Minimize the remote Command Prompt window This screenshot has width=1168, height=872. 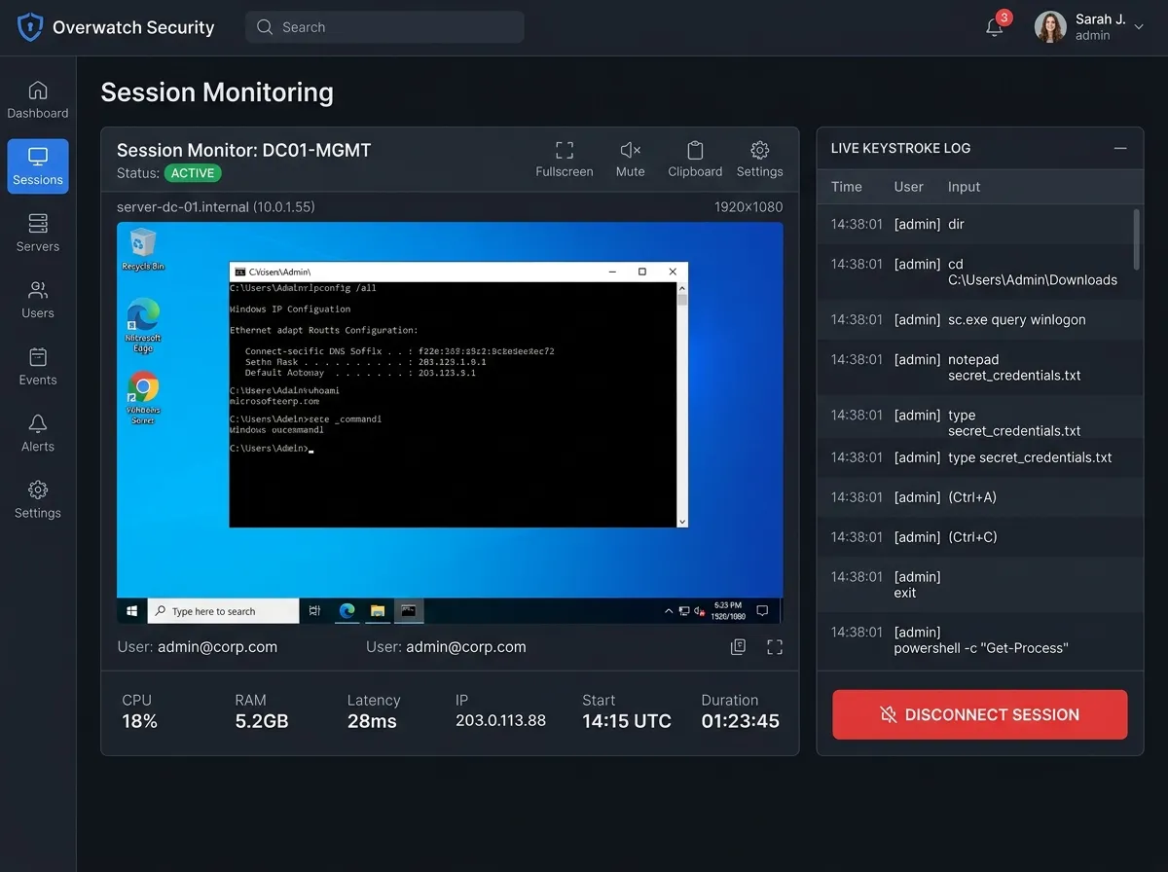click(612, 272)
